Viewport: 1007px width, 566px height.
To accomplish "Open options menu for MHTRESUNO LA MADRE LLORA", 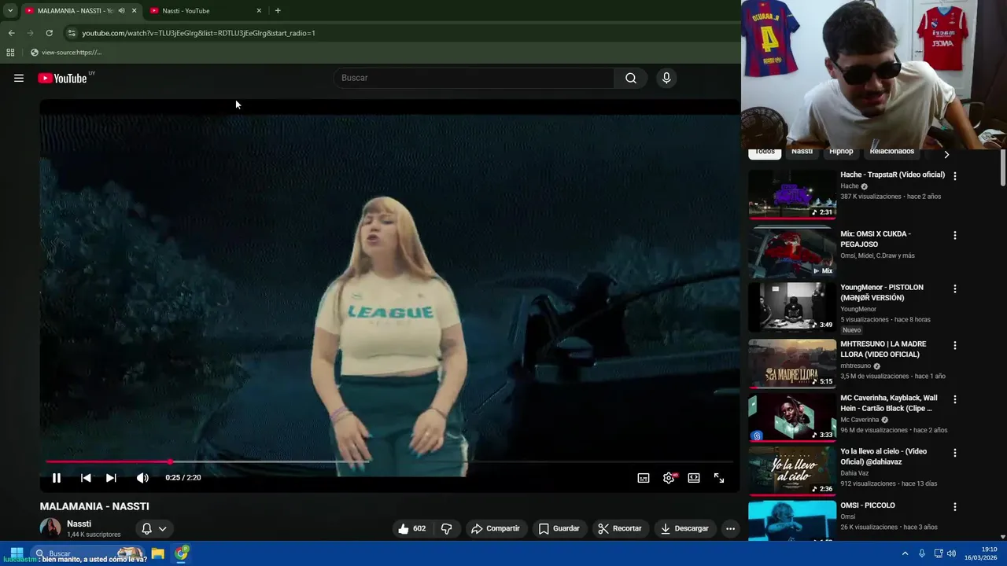I will 955,345.
